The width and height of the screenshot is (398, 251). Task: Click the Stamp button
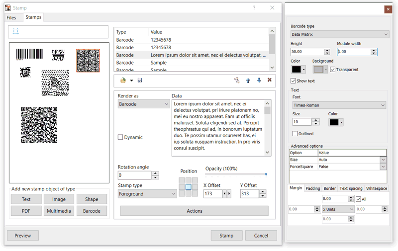tap(226, 236)
